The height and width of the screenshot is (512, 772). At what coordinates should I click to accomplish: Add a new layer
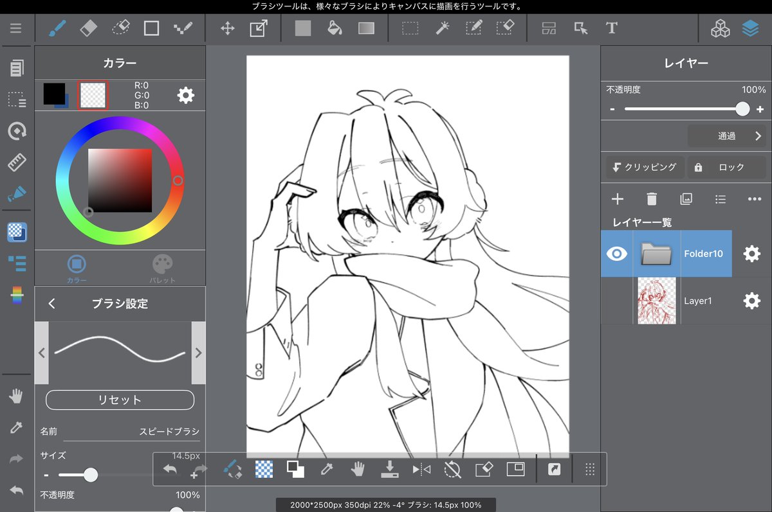618,199
